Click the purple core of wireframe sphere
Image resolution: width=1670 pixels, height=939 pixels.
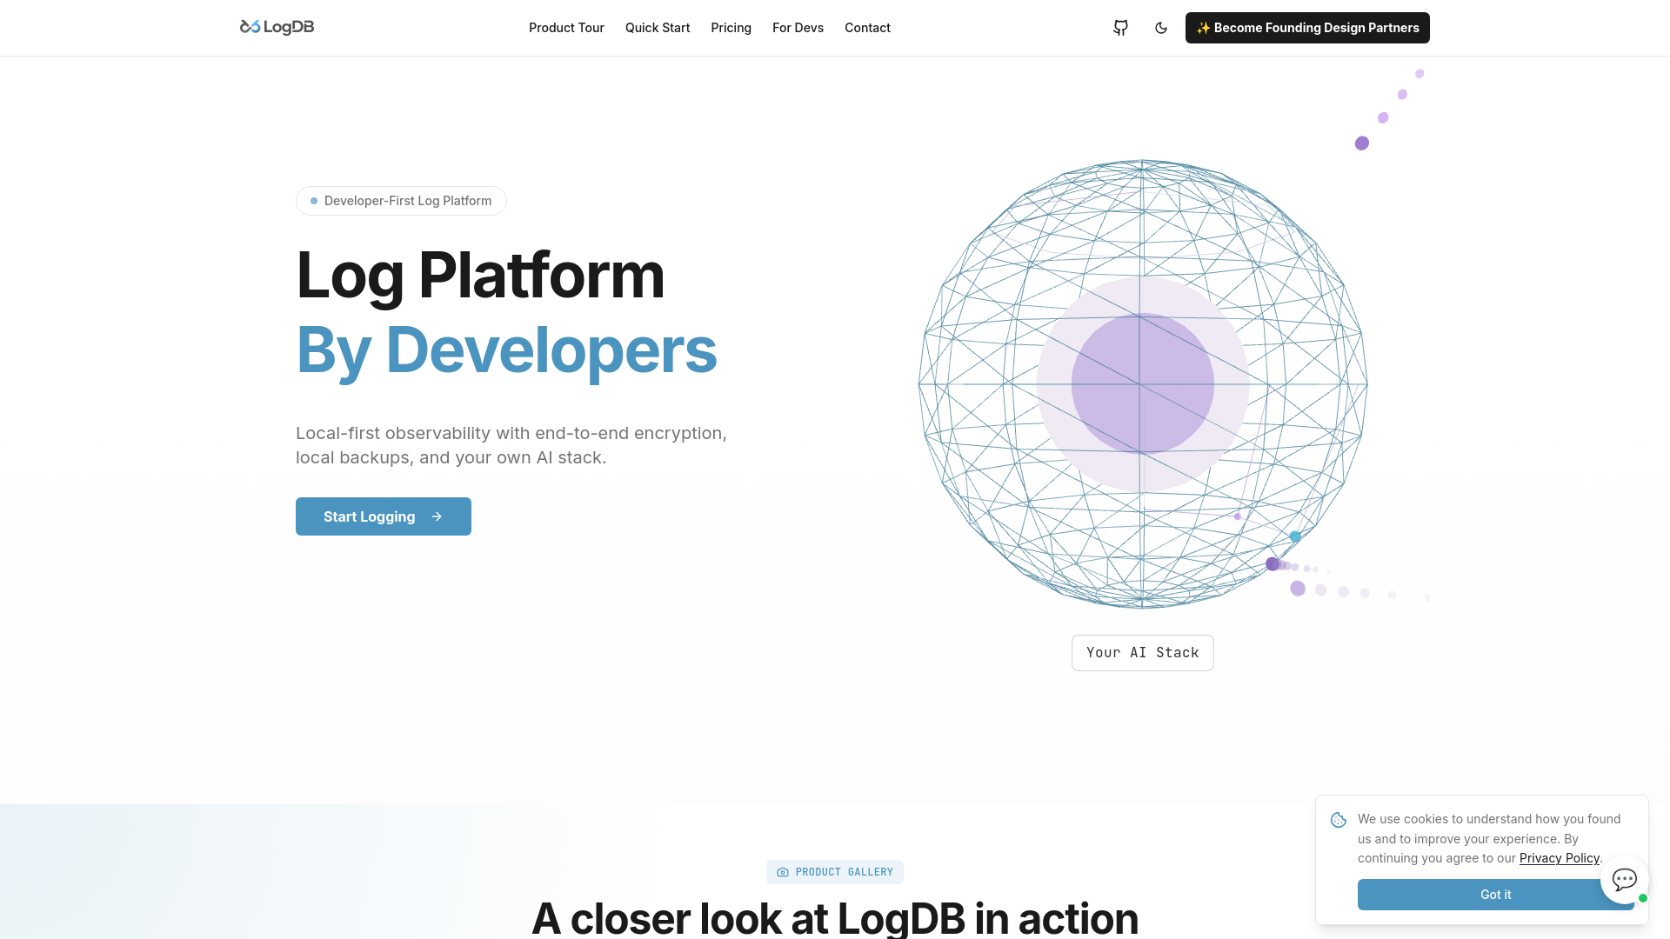1142,383
